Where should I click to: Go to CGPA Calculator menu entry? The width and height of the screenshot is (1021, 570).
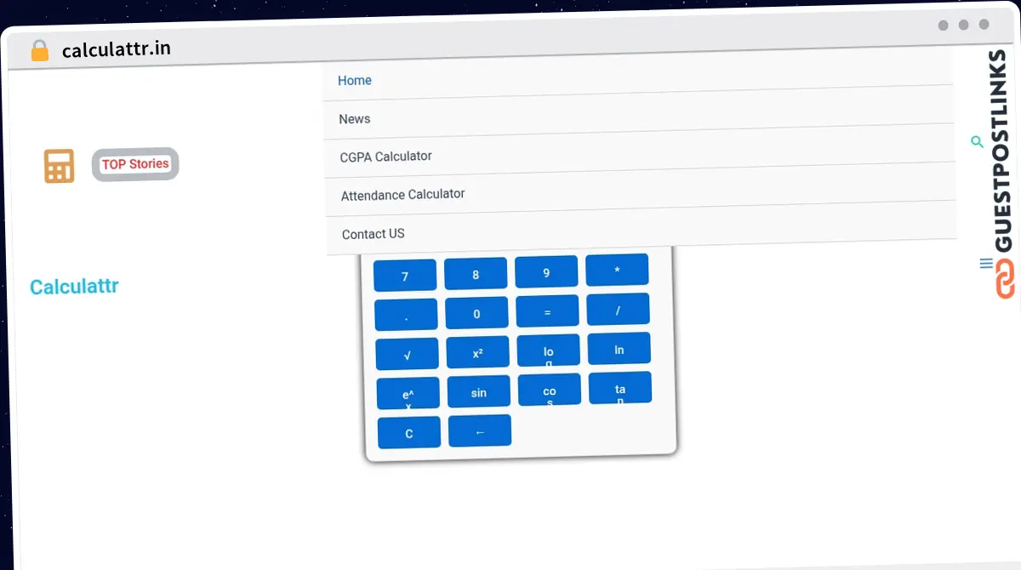click(x=385, y=157)
